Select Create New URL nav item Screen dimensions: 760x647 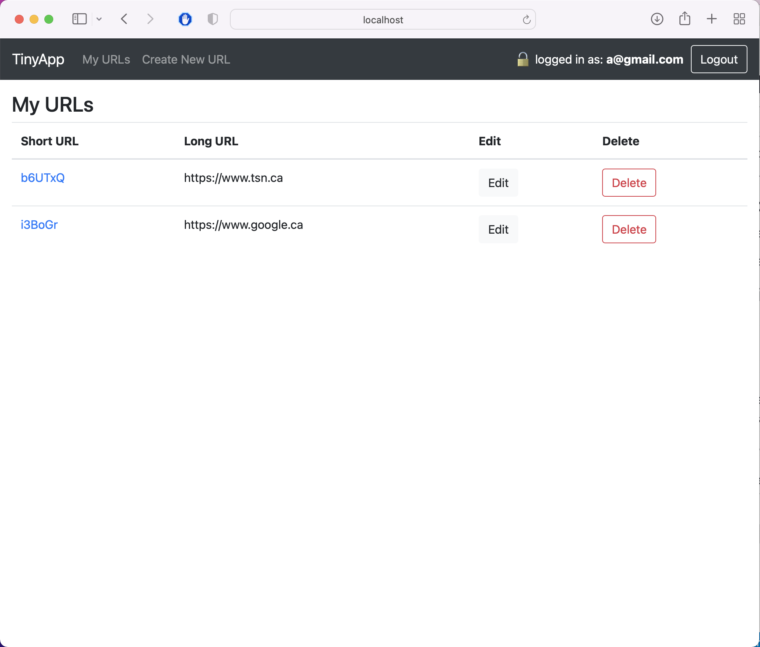186,60
